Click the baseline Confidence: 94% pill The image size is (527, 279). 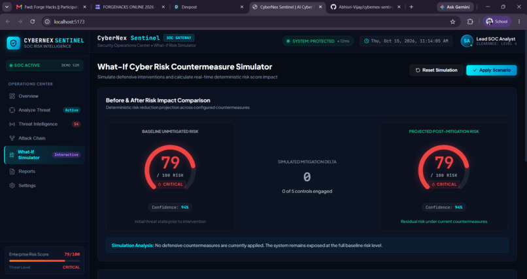(170, 207)
